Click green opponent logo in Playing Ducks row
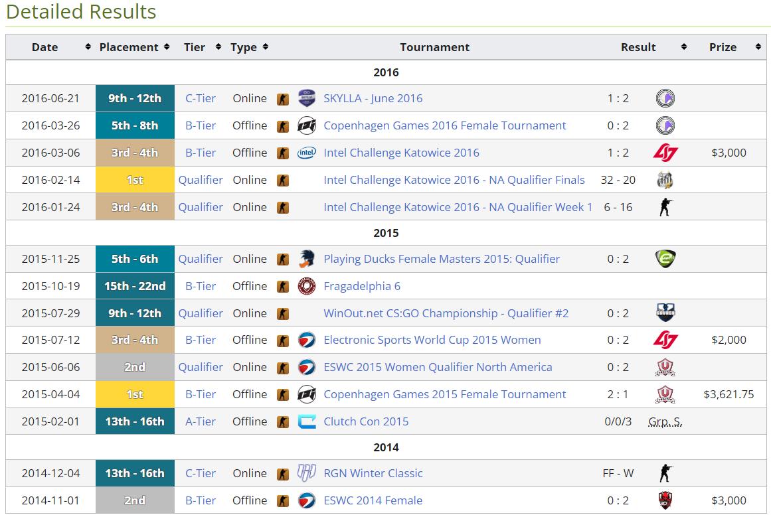The height and width of the screenshot is (519, 771). [x=665, y=259]
